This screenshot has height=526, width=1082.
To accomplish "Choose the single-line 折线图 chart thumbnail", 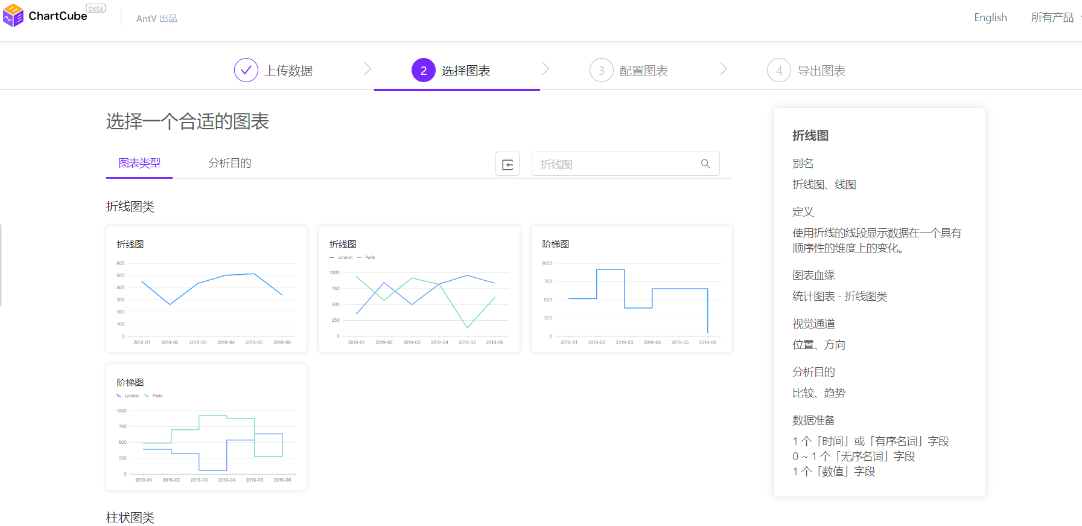I will [x=206, y=289].
